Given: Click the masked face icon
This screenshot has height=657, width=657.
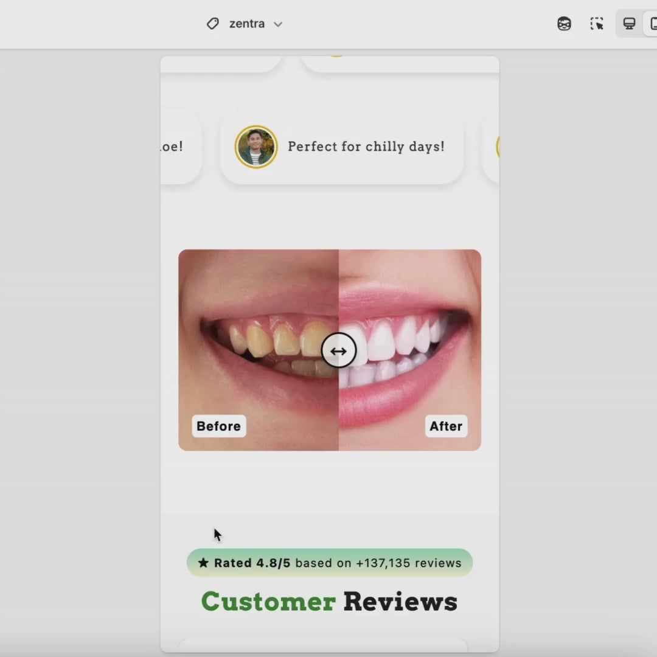Looking at the screenshot, I should click(x=564, y=24).
